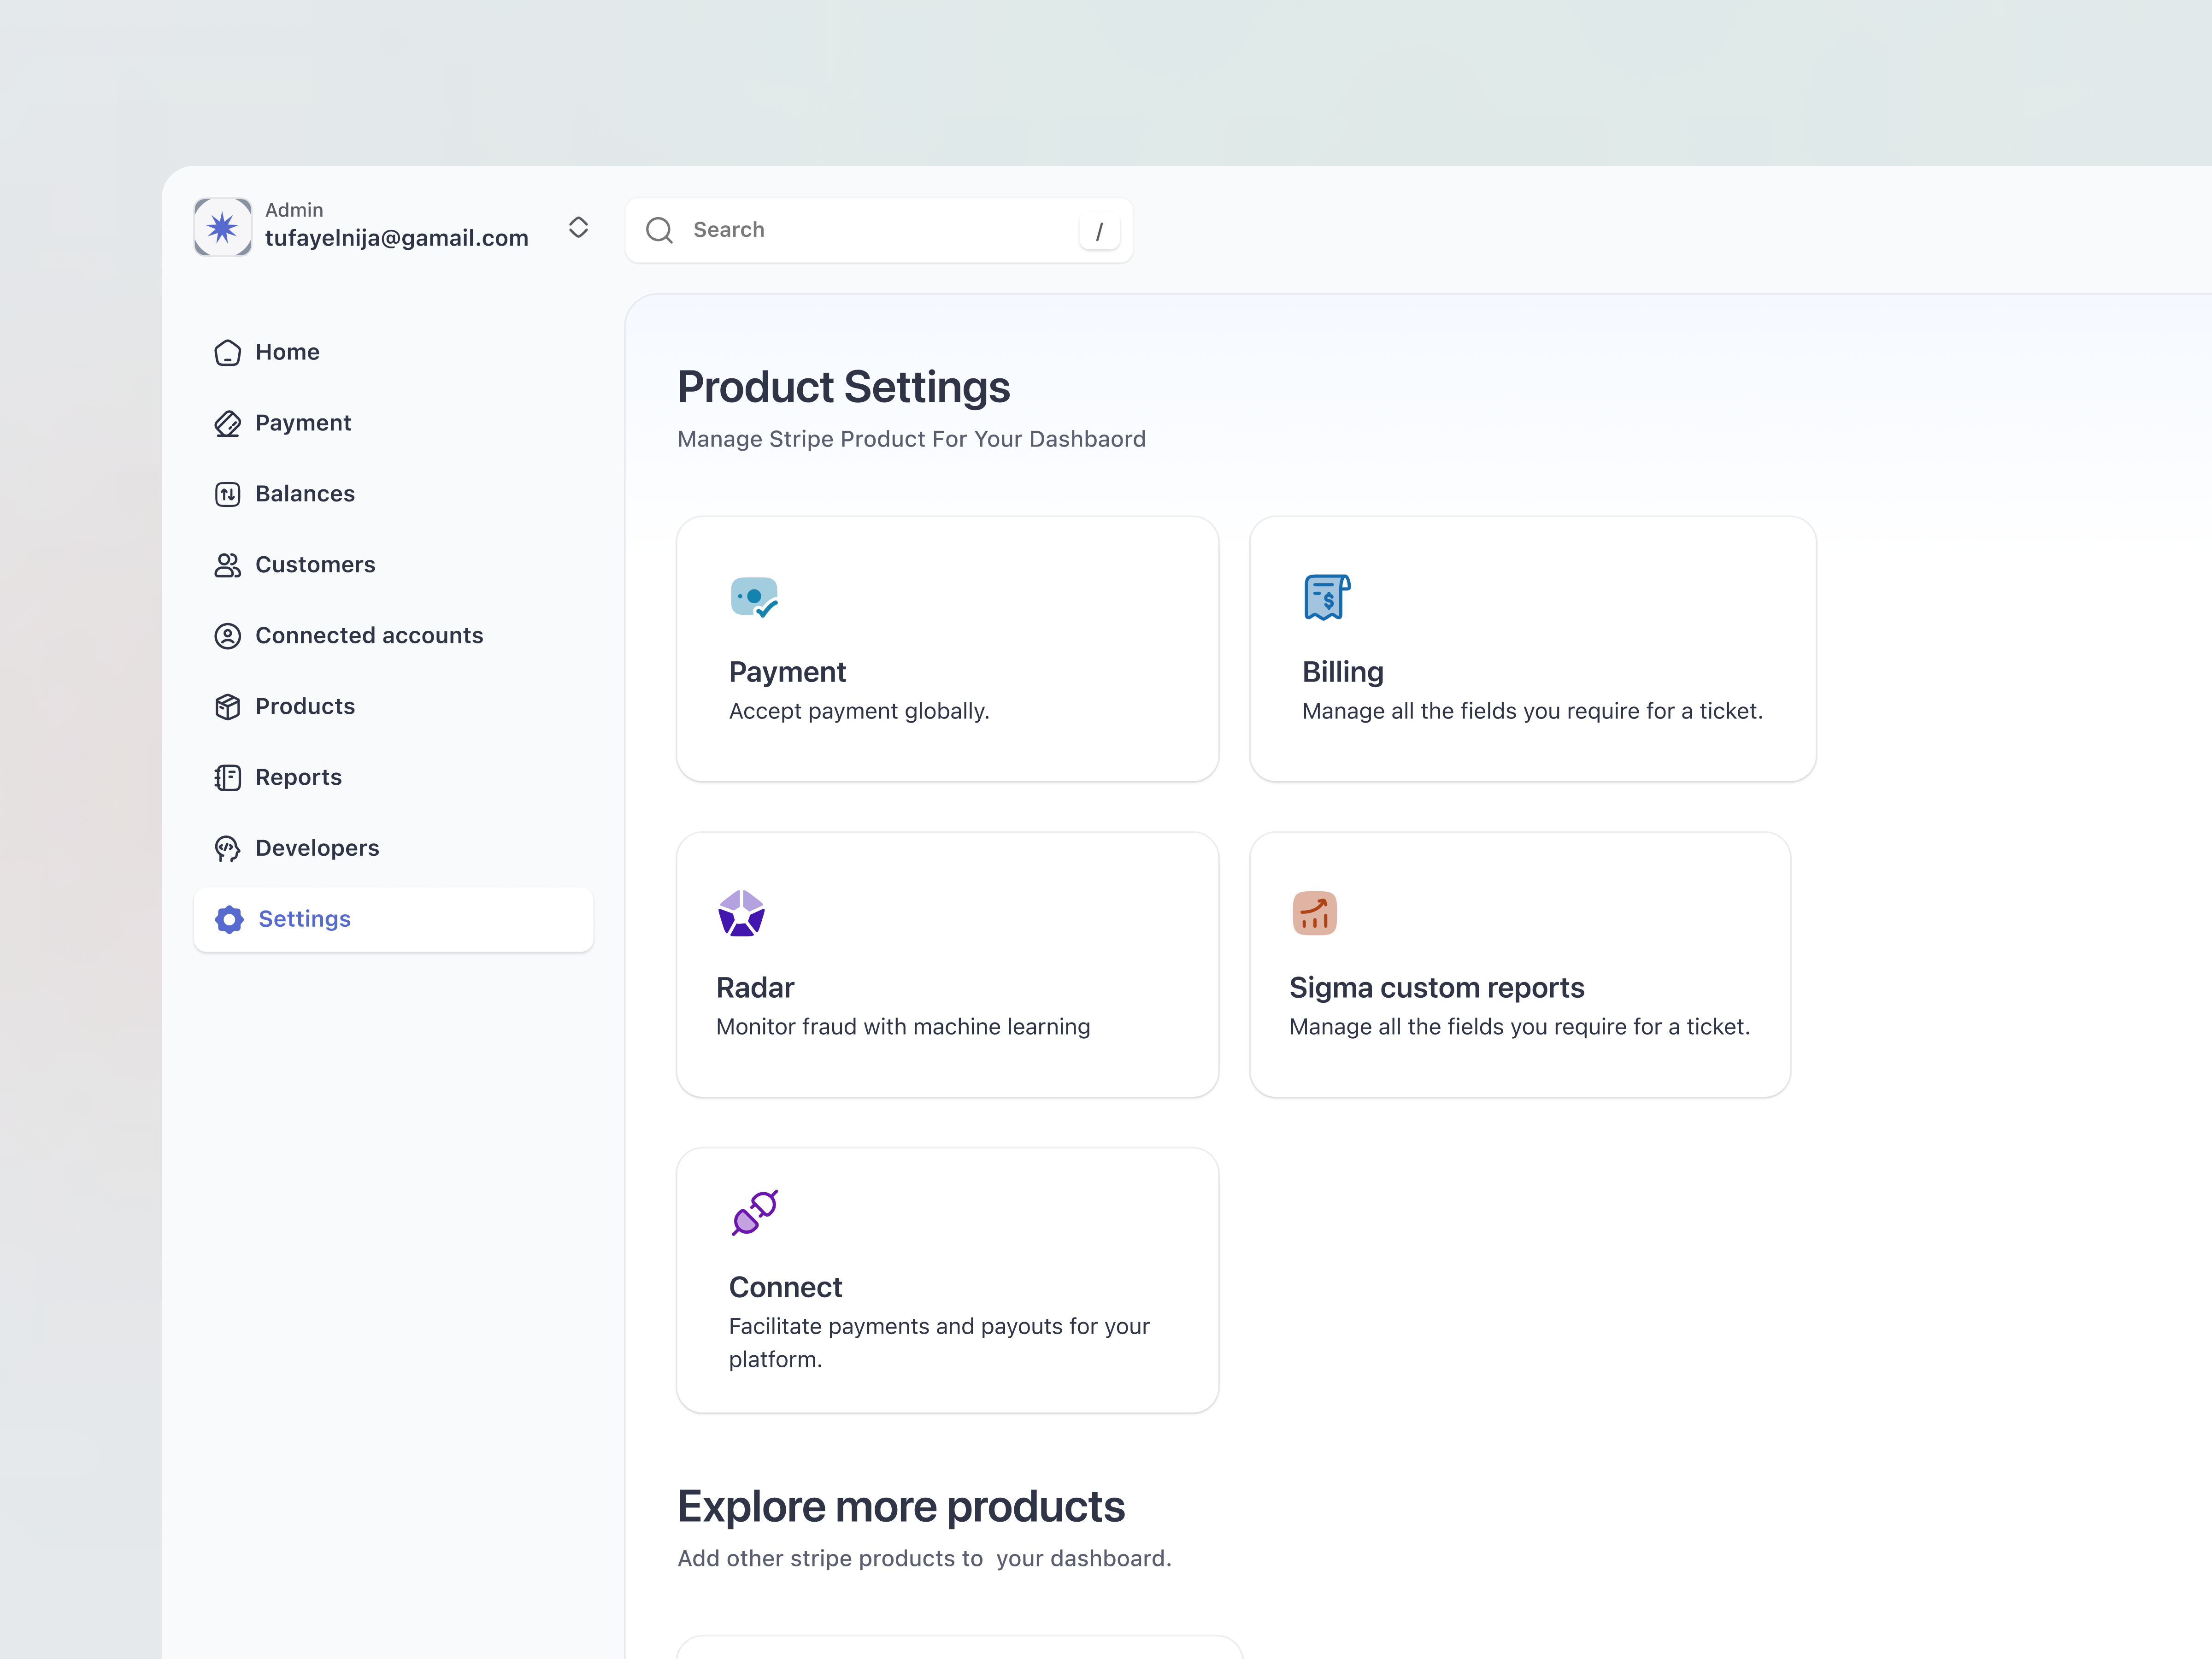The height and width of the screenshot is (1659, 2212).
Task: Click the Customers people icon
Action: [227, 565]
